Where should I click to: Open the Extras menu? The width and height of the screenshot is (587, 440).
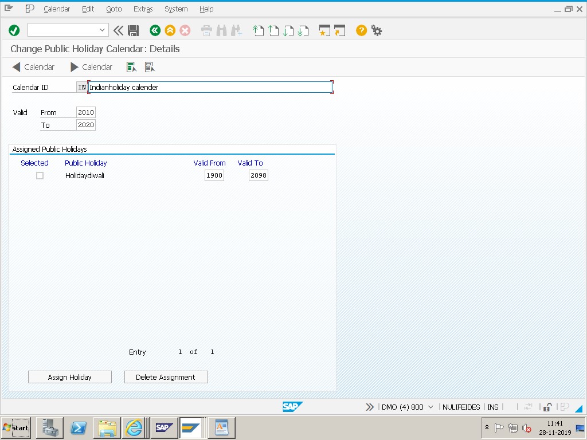(143, 9)
